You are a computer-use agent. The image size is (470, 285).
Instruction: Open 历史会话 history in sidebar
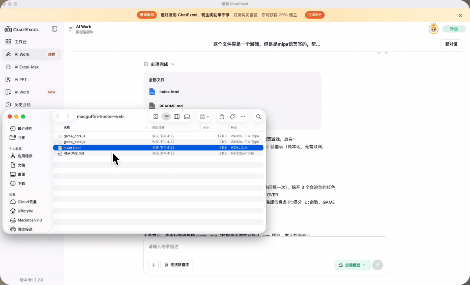tap(31, 104)
